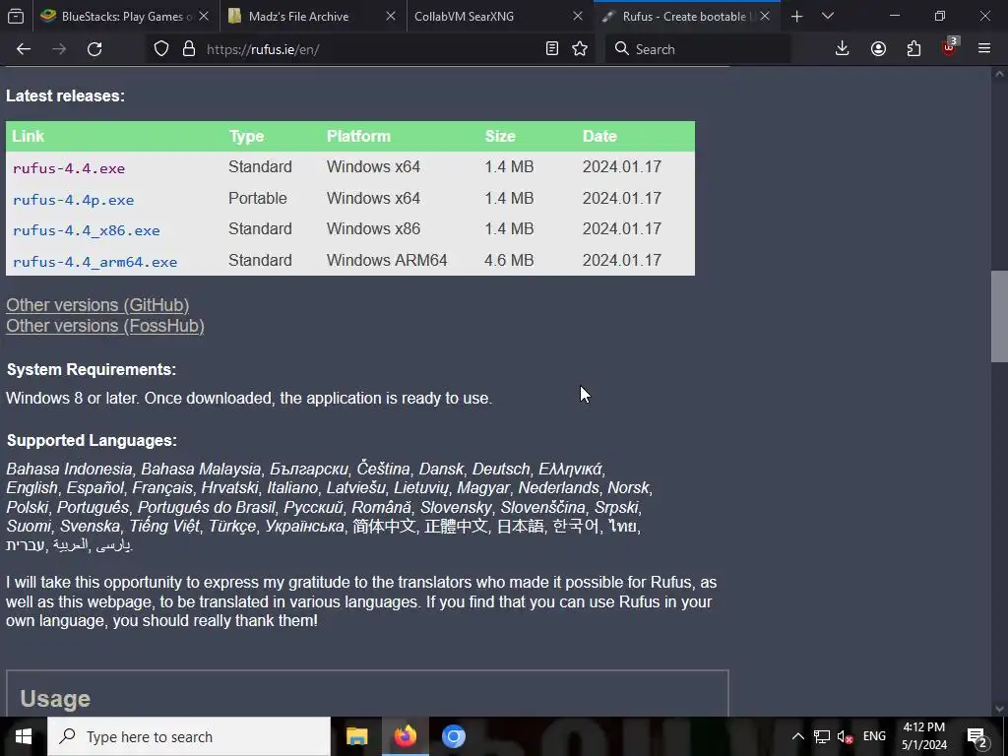The height and width of the screenshot is (756, 1008).
Task: Go back to previous page
Action: (x=24, y=49)
